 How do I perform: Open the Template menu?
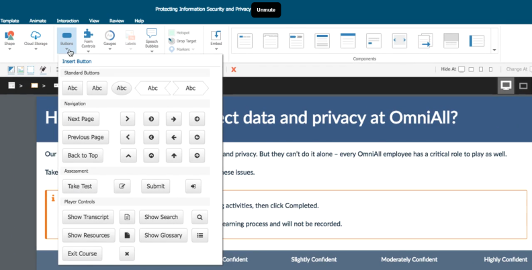pyautogui.click(x=9, y=21)
